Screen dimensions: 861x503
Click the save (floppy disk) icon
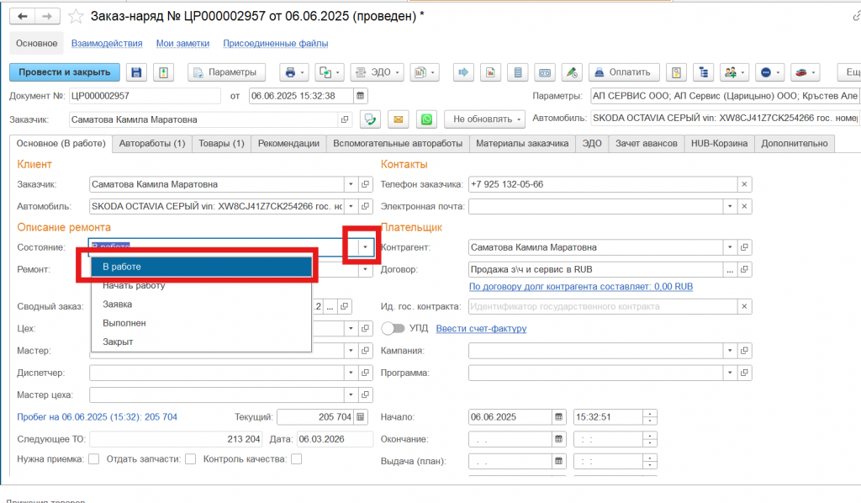point(136,72)
